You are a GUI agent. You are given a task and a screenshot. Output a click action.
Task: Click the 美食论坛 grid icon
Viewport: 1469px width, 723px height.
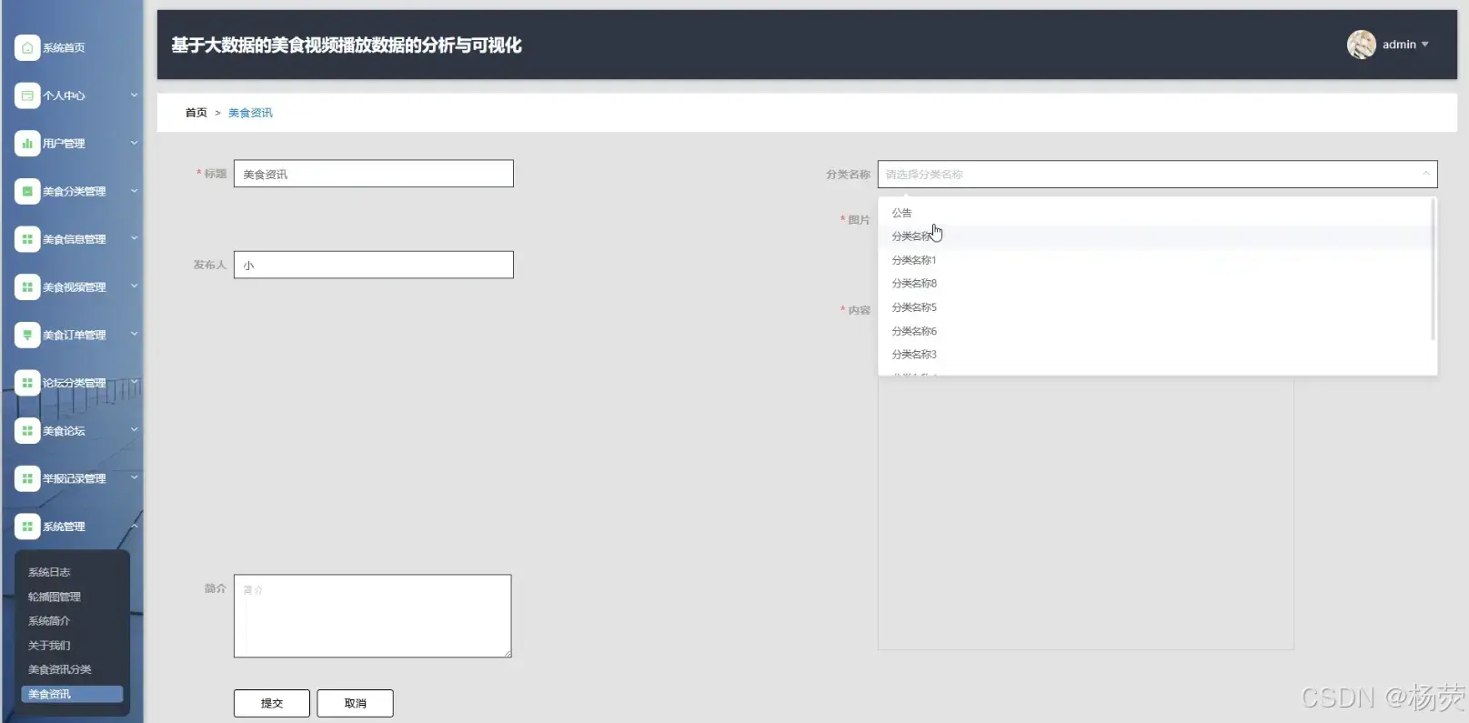click(27, 430)
